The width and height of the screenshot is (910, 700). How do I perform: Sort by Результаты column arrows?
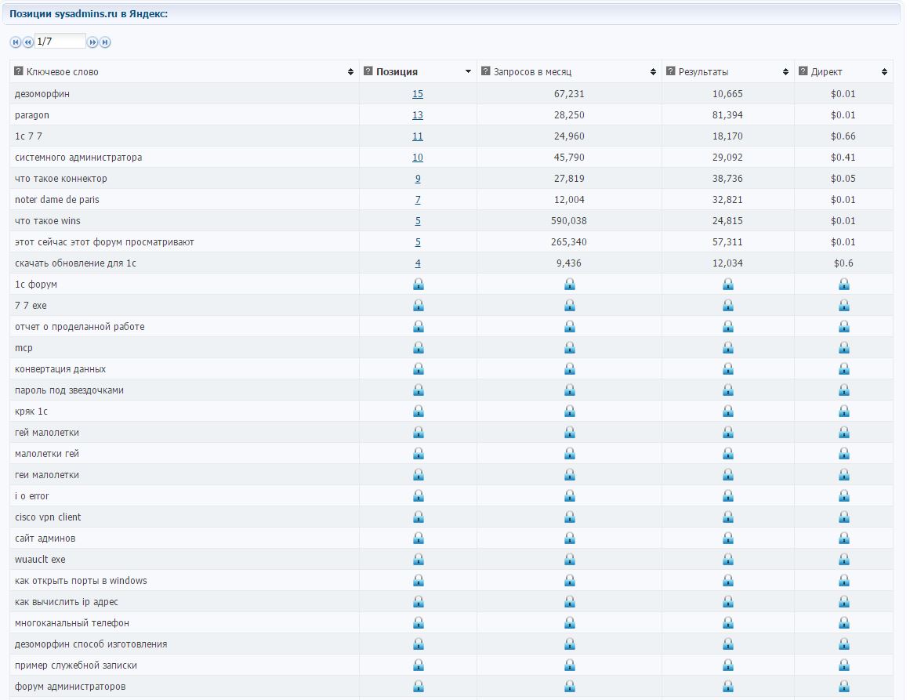(785, 72)
